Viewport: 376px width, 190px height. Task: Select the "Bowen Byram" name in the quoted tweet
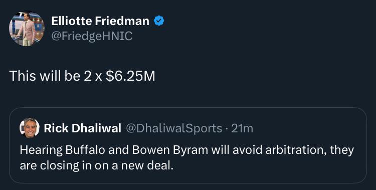[x=170, y=150]
